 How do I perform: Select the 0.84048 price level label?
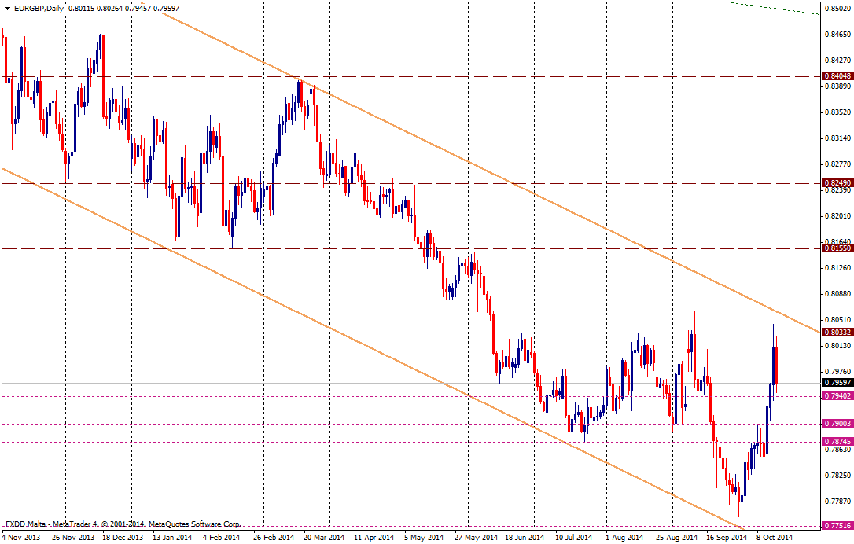(x=837, y=76)
